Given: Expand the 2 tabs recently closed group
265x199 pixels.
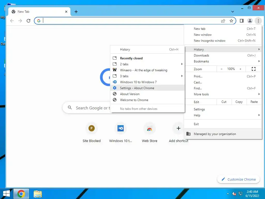Looking at the screenshot, I should coord(147,64).
